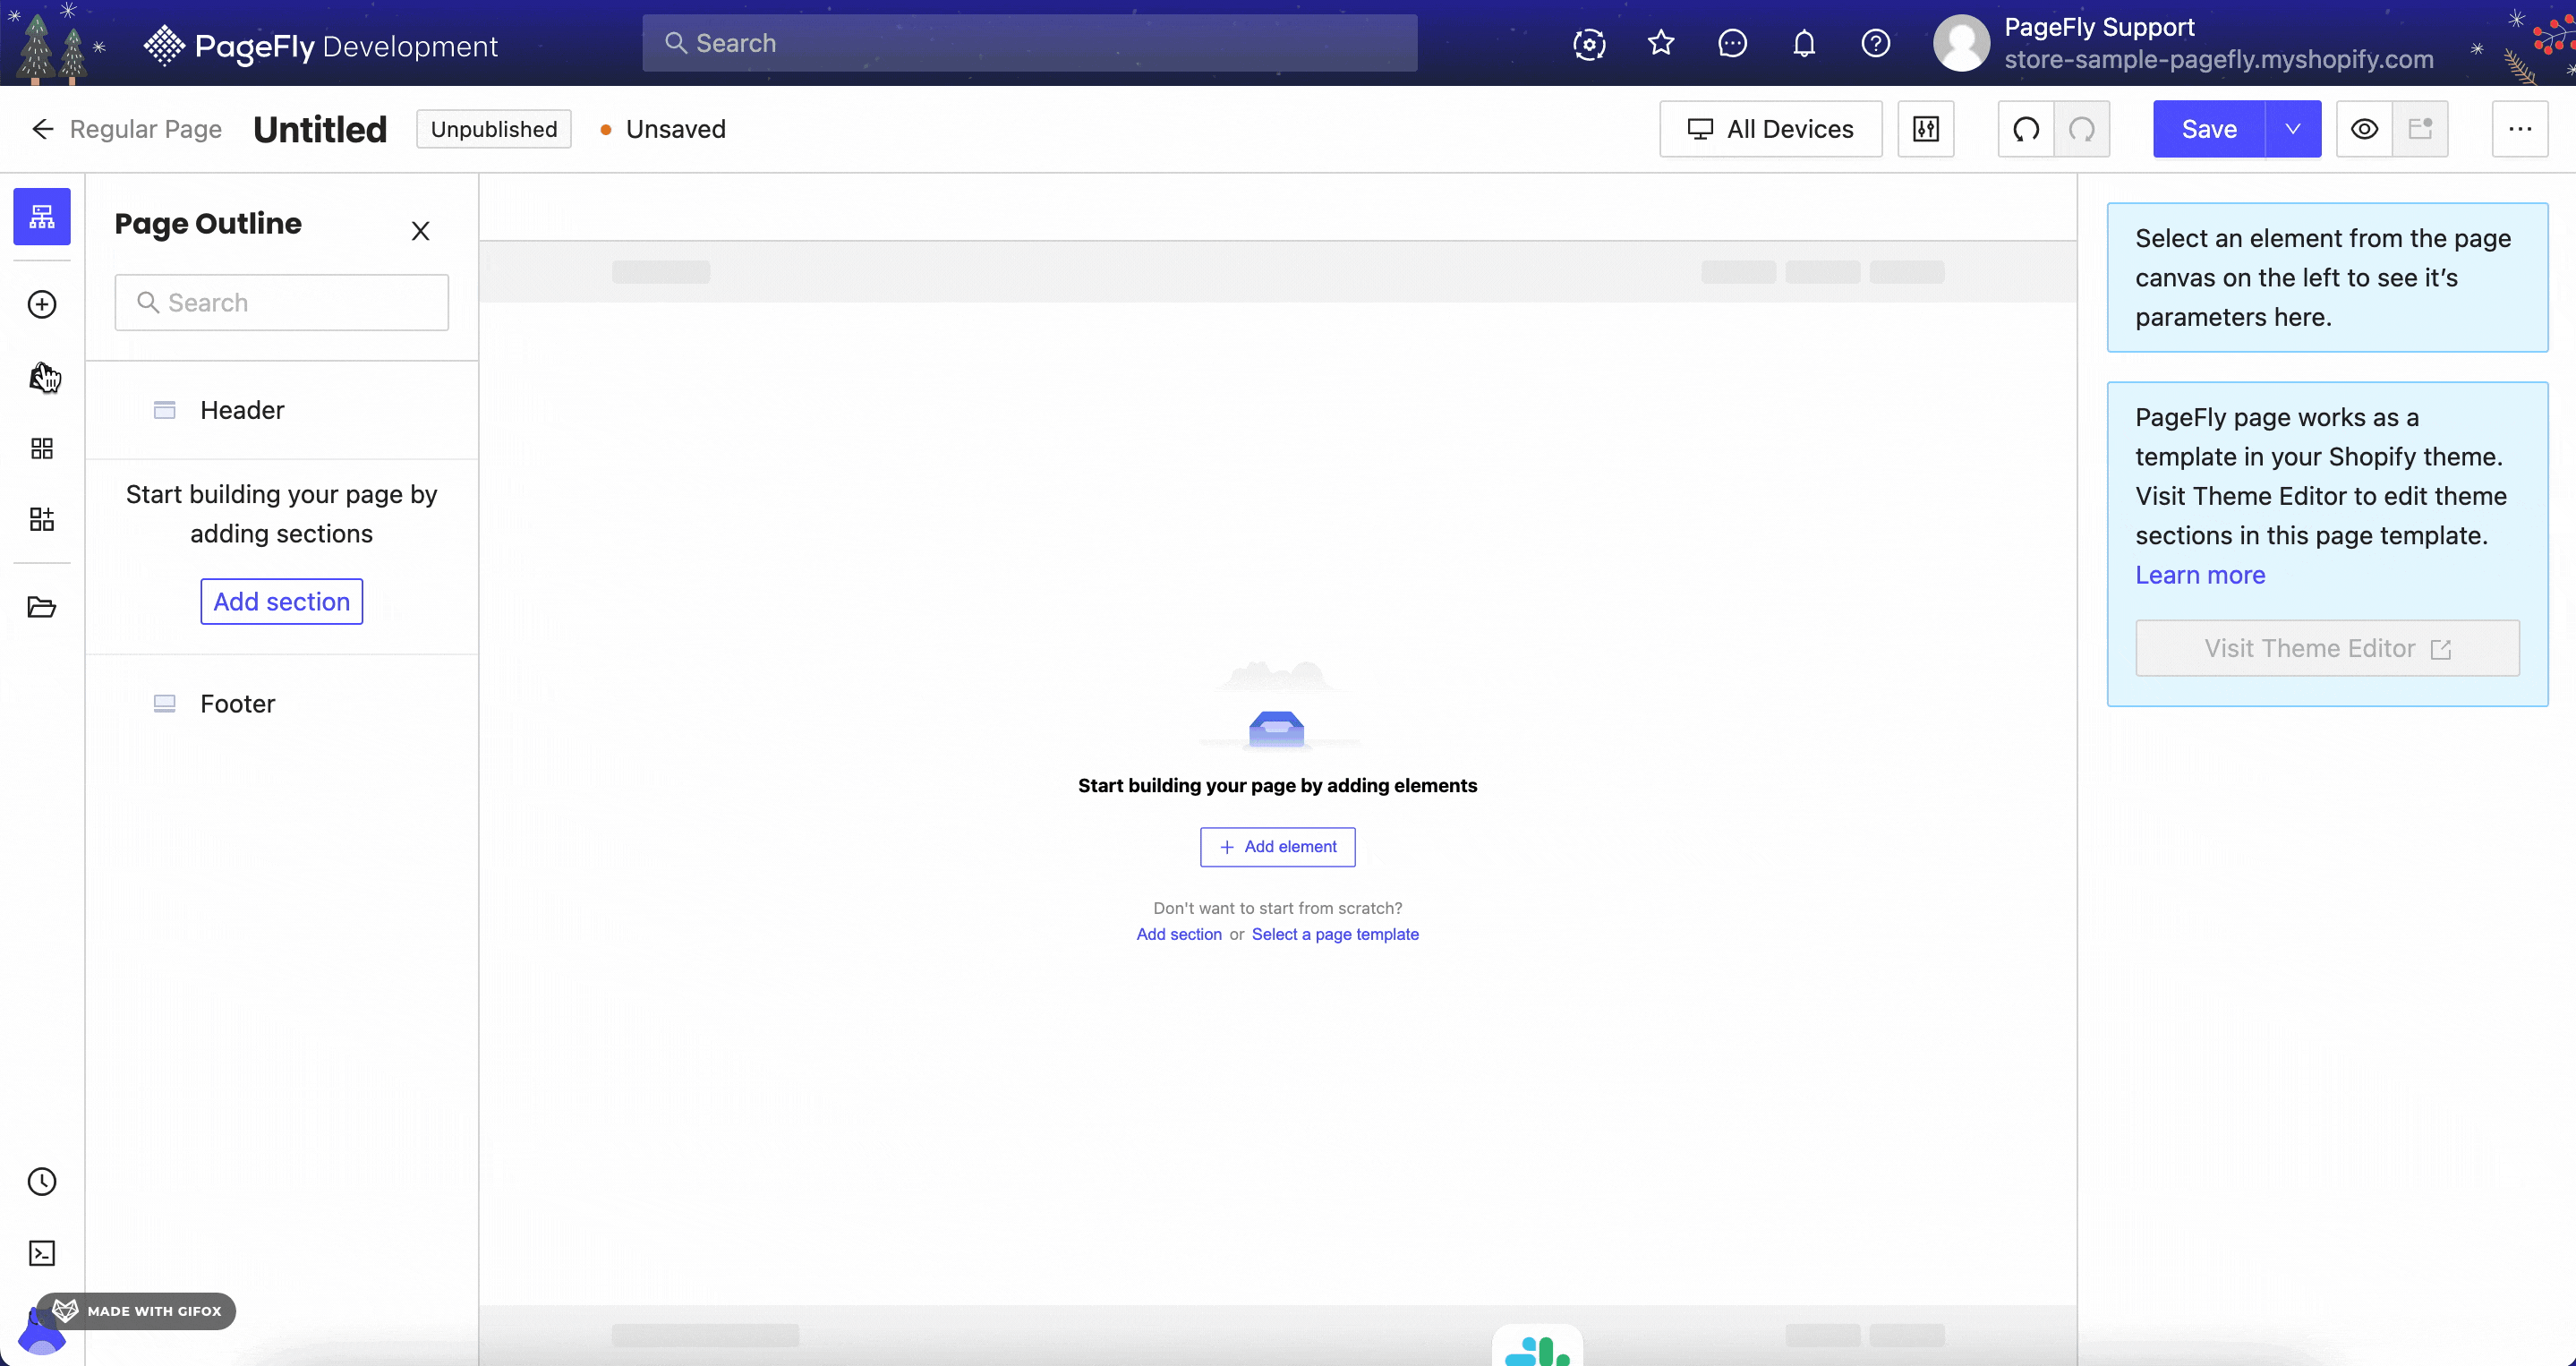This screenshot has width=2576, height=1366.
Task: Click the Untitled page title
Action: coord(320,129)
